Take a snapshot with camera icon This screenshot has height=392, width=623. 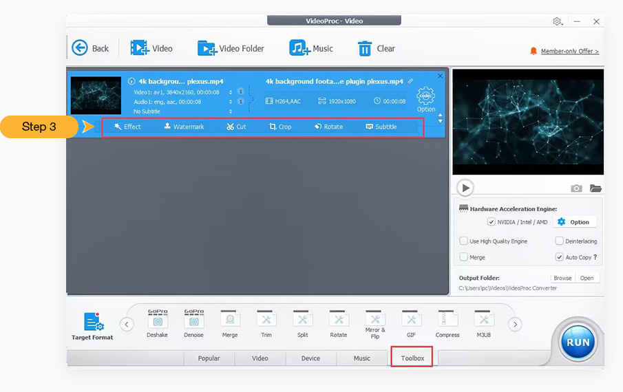tap(576, 188)
